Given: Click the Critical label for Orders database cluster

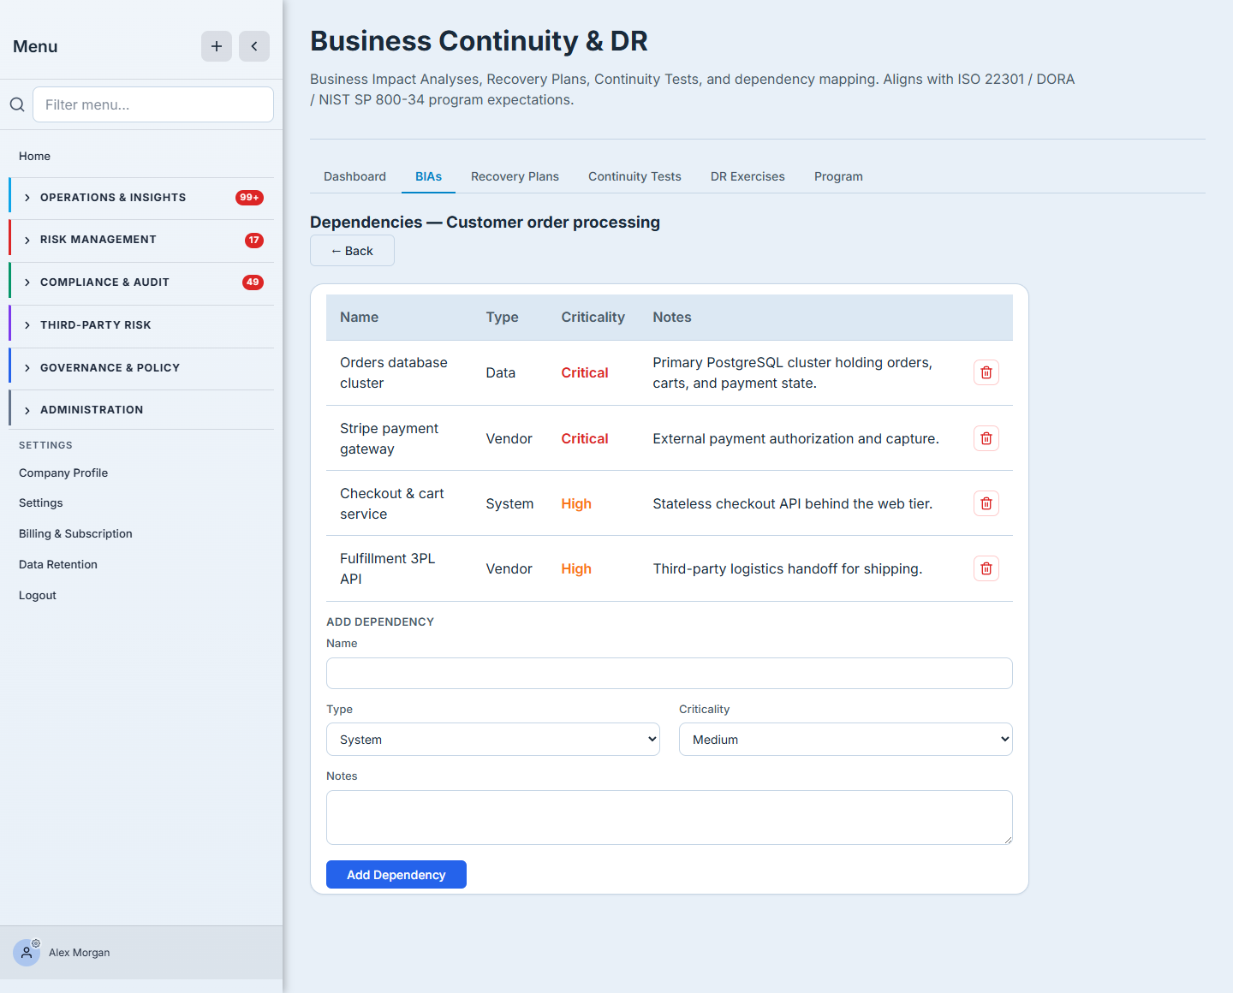Looking at the screenshot, I should (585, 372).
